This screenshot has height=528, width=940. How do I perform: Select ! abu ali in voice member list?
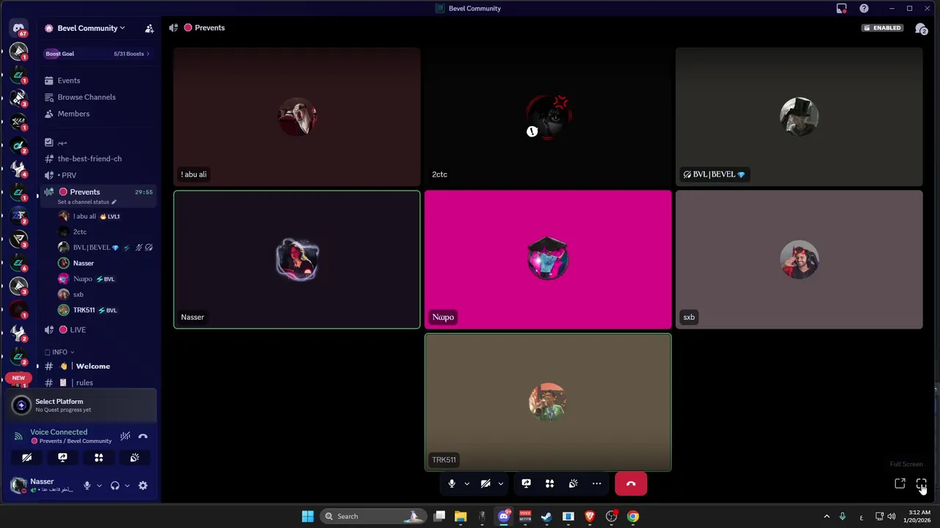105,216
